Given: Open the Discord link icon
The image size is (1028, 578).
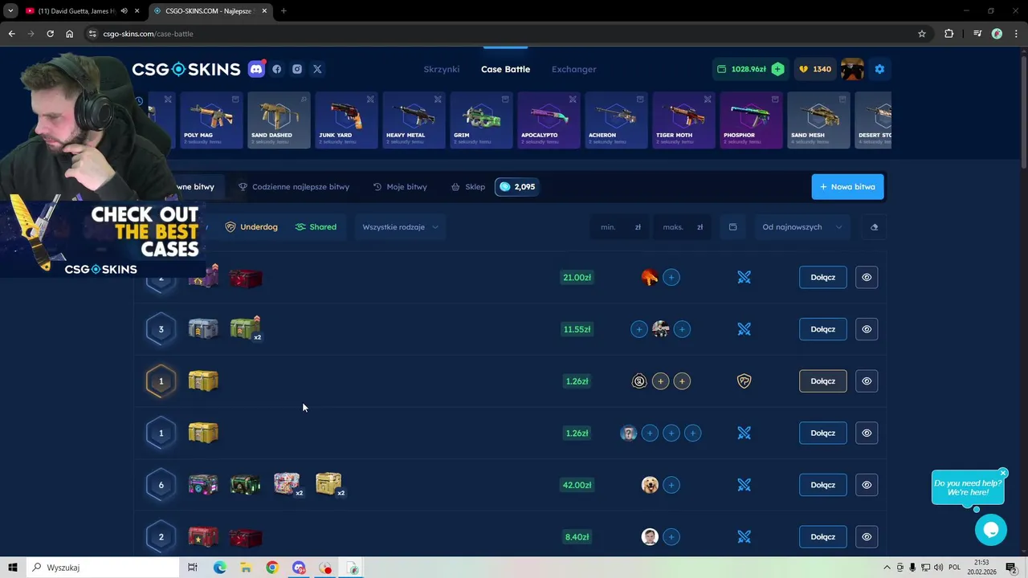Looking at the screenshot, I should (x=256, y=69).
